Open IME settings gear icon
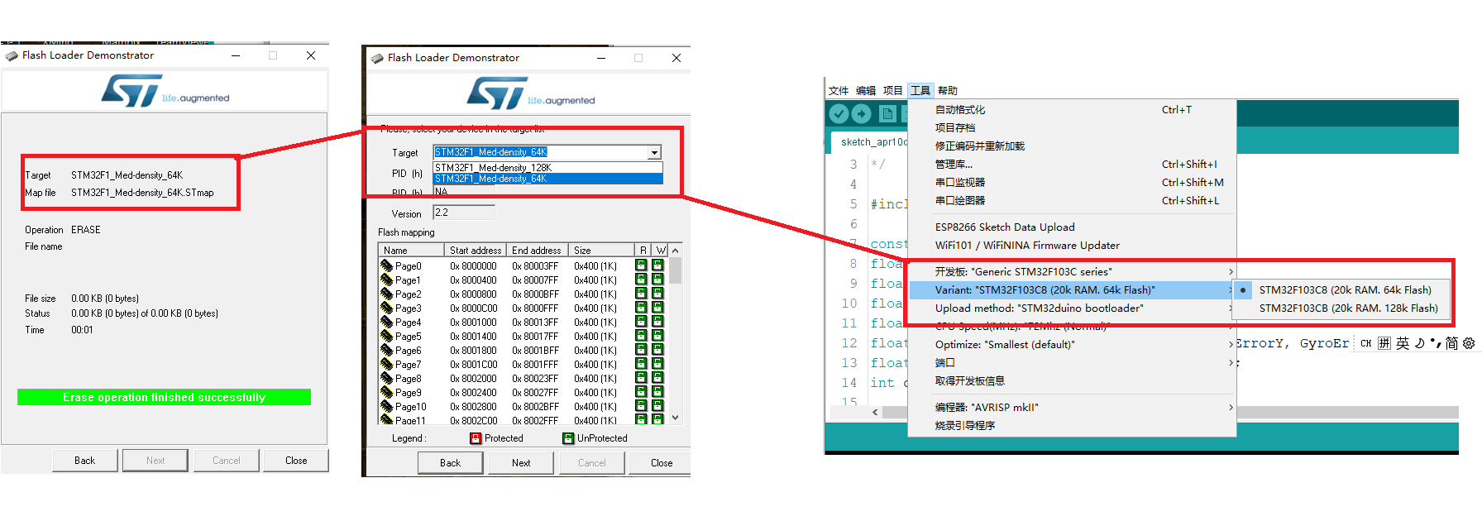1482x521 pixels. point(1469,343)
